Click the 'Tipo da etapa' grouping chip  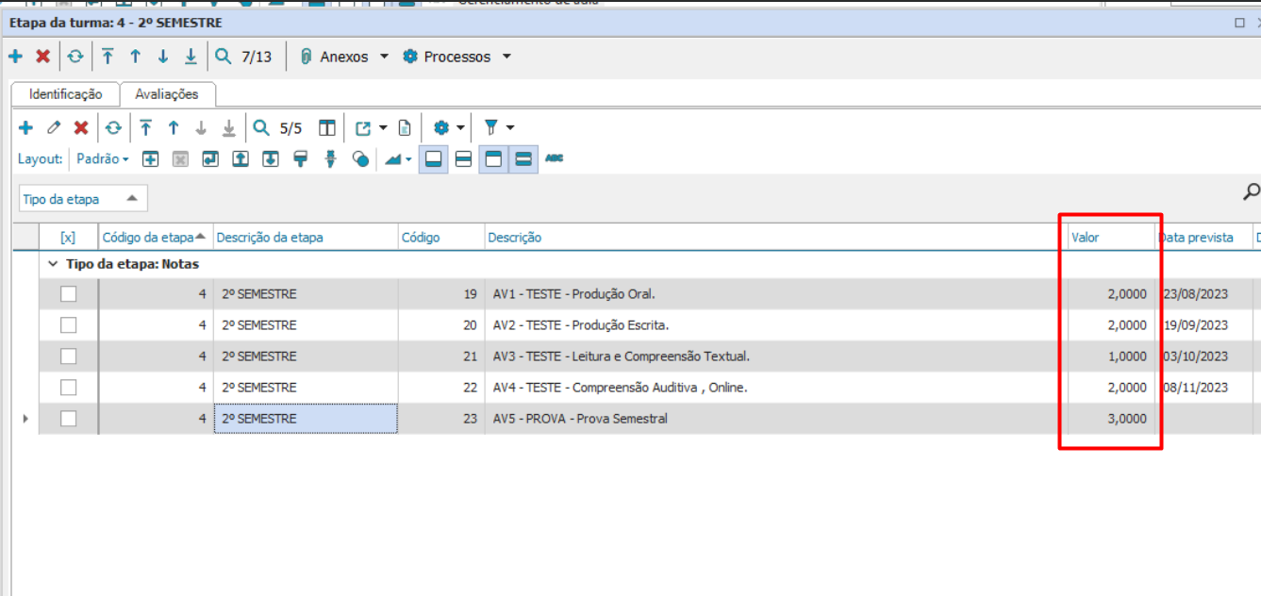pos(83,199)
